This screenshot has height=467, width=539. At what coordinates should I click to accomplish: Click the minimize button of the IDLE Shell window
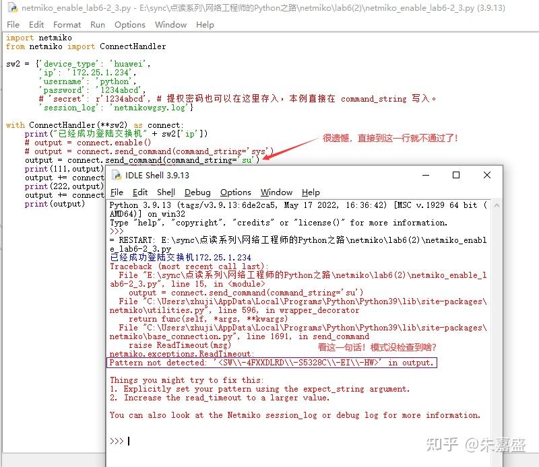tap(425, 175)
